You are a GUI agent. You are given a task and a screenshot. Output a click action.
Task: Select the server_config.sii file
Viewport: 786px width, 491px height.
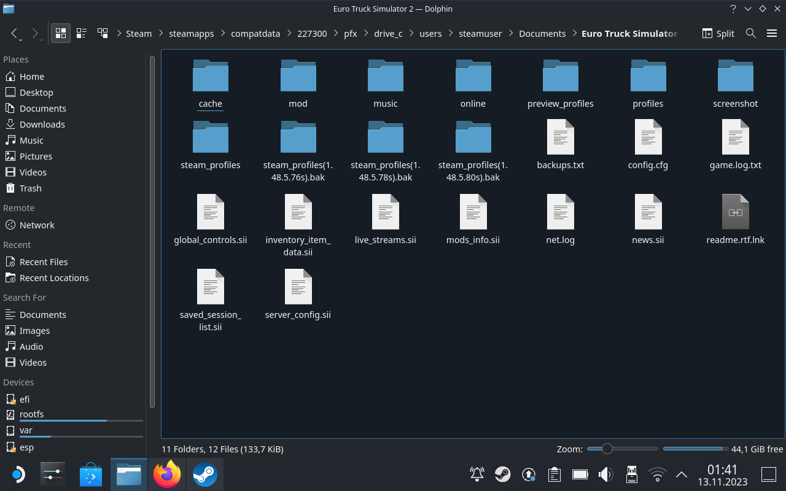[x=298, y=295]
